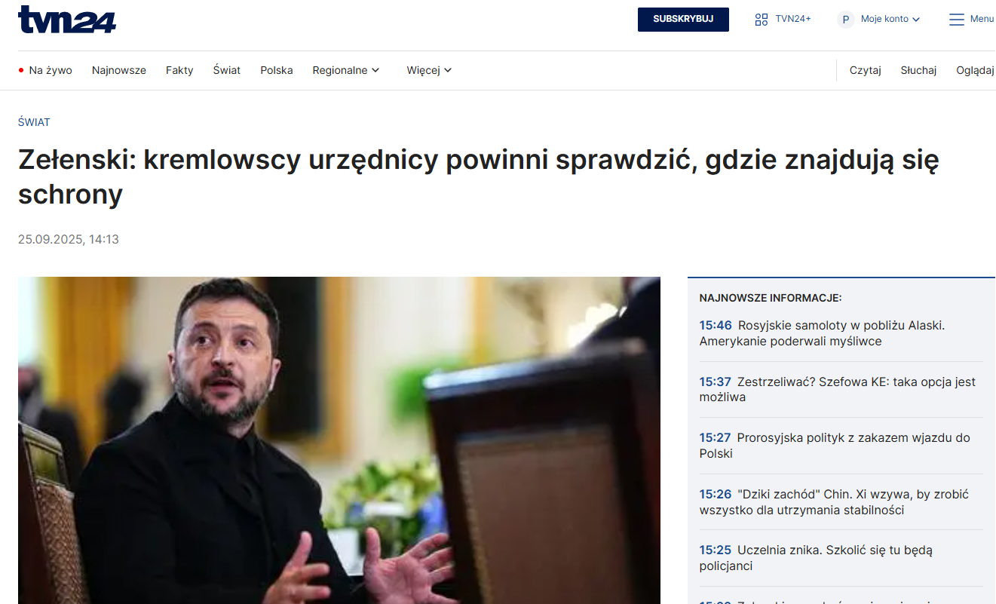Open the TVN24+ grid icon
This screenshot has width=996, height=604.
pyautogui.click(x=762, y=20)
